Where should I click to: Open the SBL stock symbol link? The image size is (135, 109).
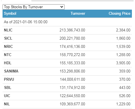(x=8, y=88)
